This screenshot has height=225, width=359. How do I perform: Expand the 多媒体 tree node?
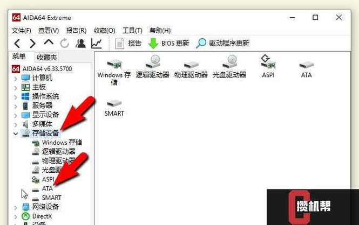tap(16, 124)
